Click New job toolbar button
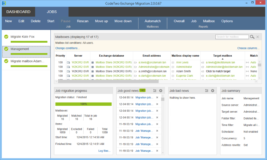This screenshot has width=267, height=160. 8,21
